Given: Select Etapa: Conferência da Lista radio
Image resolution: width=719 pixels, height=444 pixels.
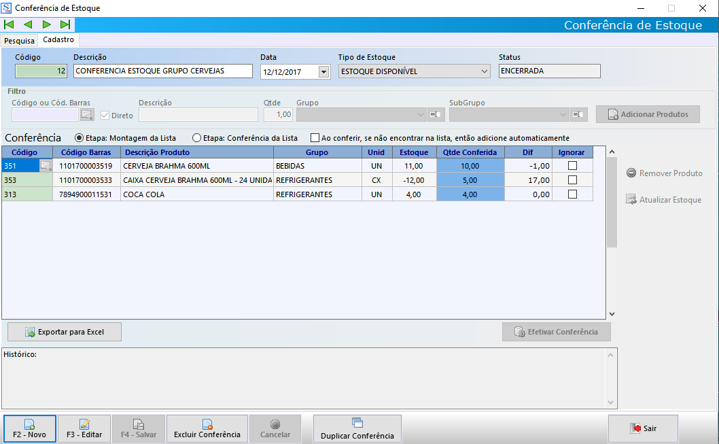Looking at the screenshot, I should click(197, 137).
